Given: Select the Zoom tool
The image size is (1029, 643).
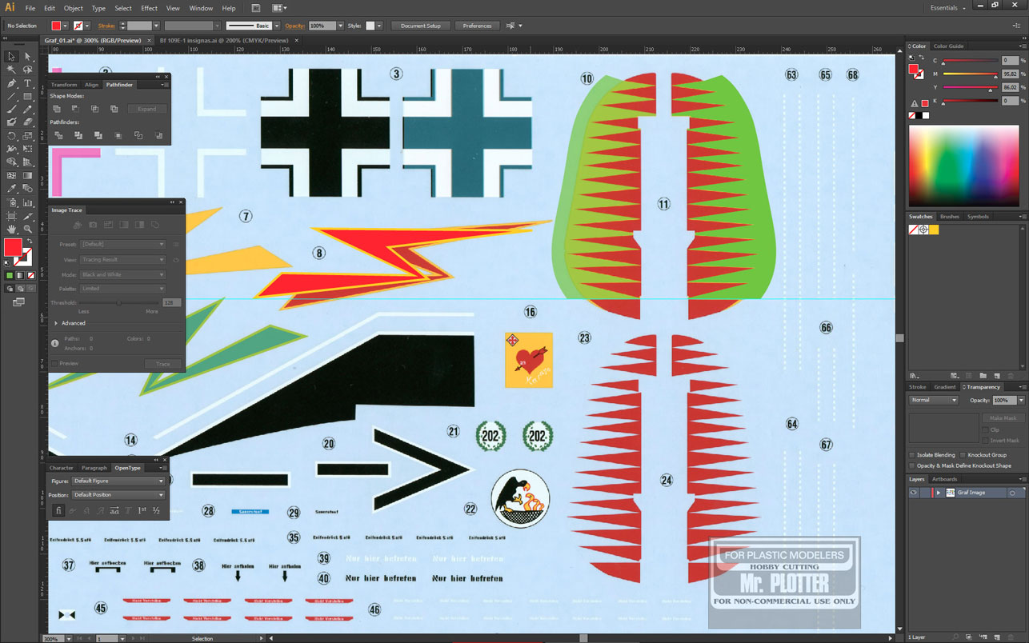Looking at the screenshot, I should pos(27,229).
